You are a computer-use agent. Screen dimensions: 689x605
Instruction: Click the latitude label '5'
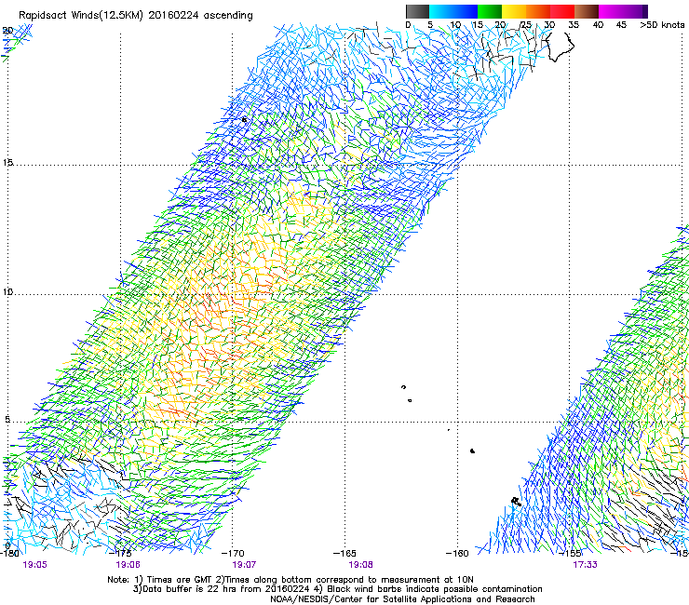click(x=7, y=419)
